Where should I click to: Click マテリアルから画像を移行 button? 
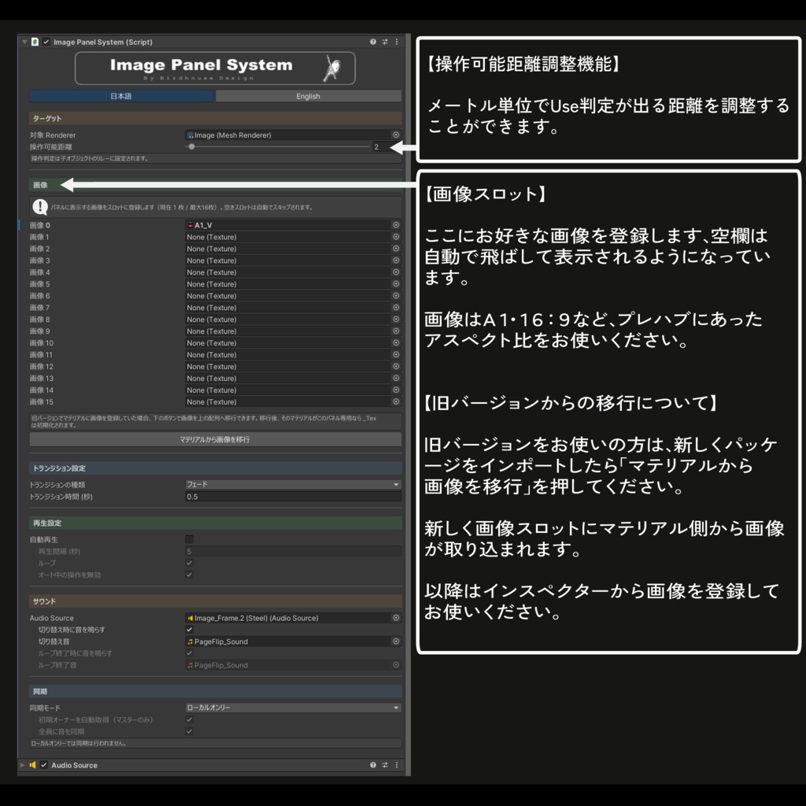pyautogui.click(x=216, y=439)
